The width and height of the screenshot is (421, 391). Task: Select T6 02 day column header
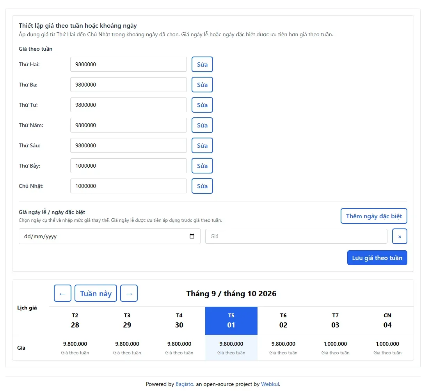pos(283,321)
